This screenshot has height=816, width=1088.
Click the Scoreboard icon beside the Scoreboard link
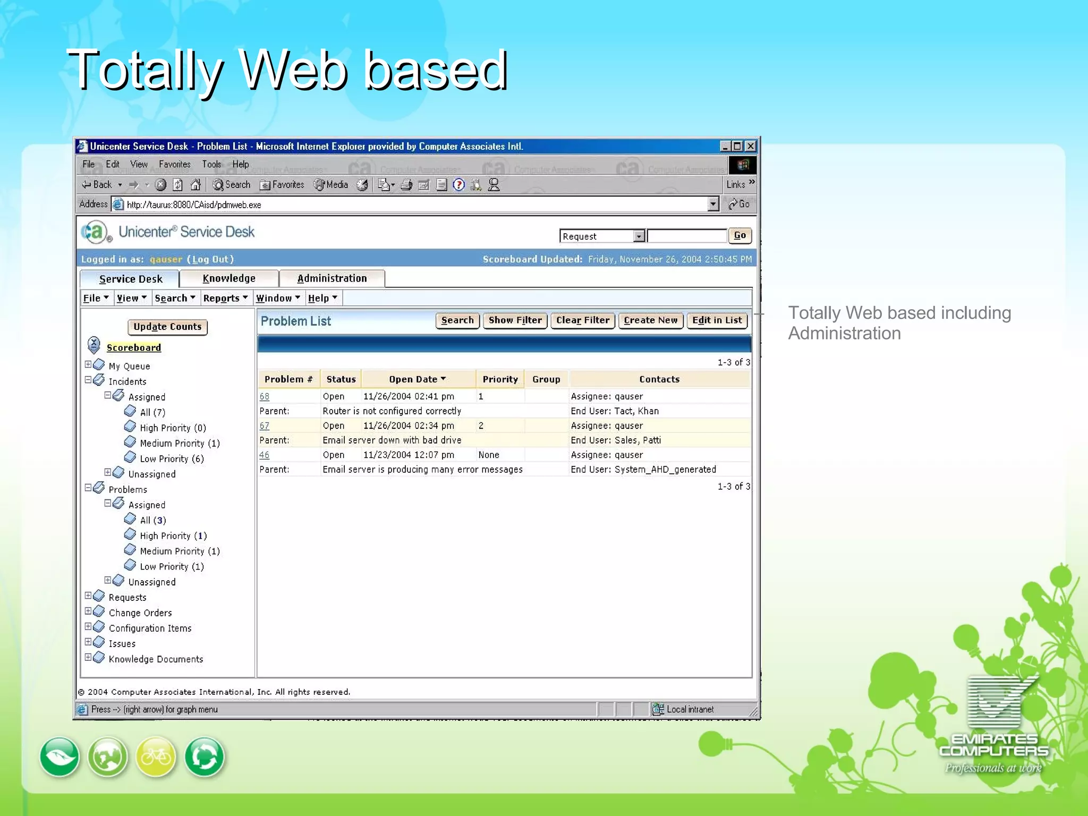[93, 345]
